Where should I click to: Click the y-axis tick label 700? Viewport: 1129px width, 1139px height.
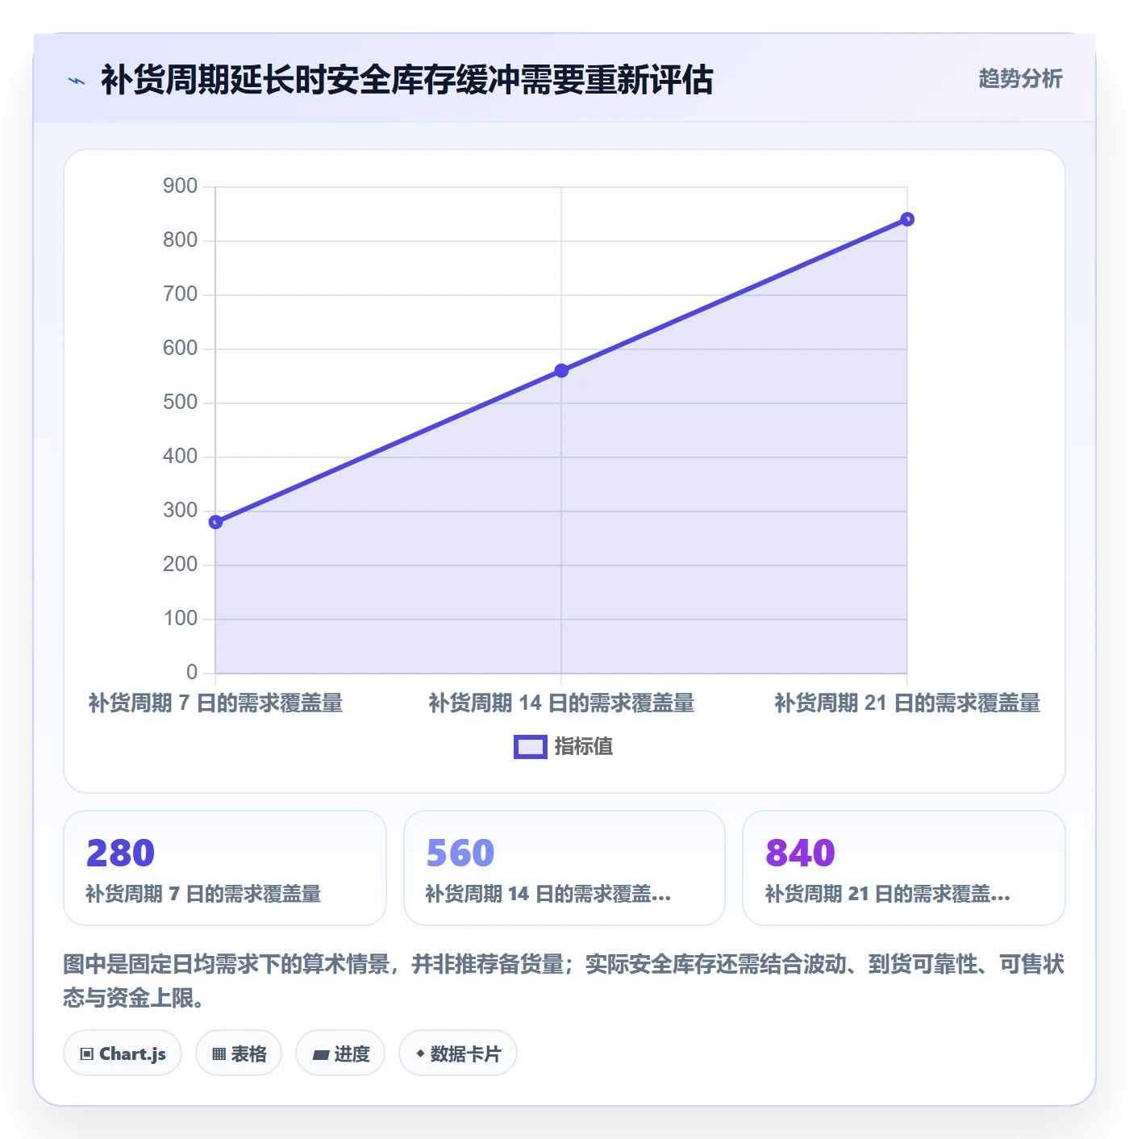180,294
